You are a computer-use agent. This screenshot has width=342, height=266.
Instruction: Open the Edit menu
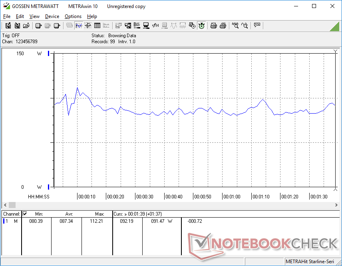point(20,16)
